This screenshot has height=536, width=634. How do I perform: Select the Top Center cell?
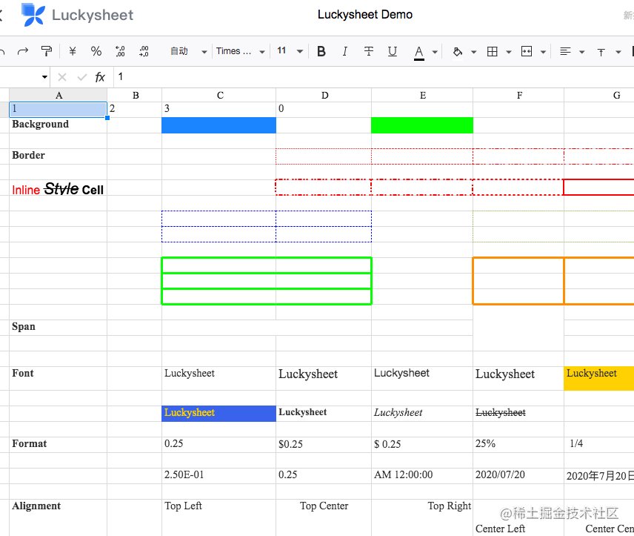pyautogui.click(x=324, y=518)
